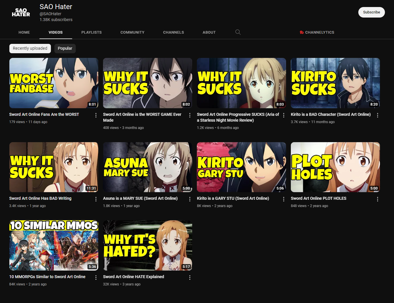Select the Recently uploaded filter chip
The height and width of the screenshot is (303, 394).
click(x=30, y=49)
